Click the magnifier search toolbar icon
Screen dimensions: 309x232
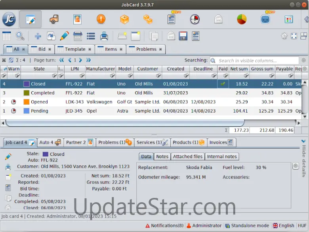(20, 36)
